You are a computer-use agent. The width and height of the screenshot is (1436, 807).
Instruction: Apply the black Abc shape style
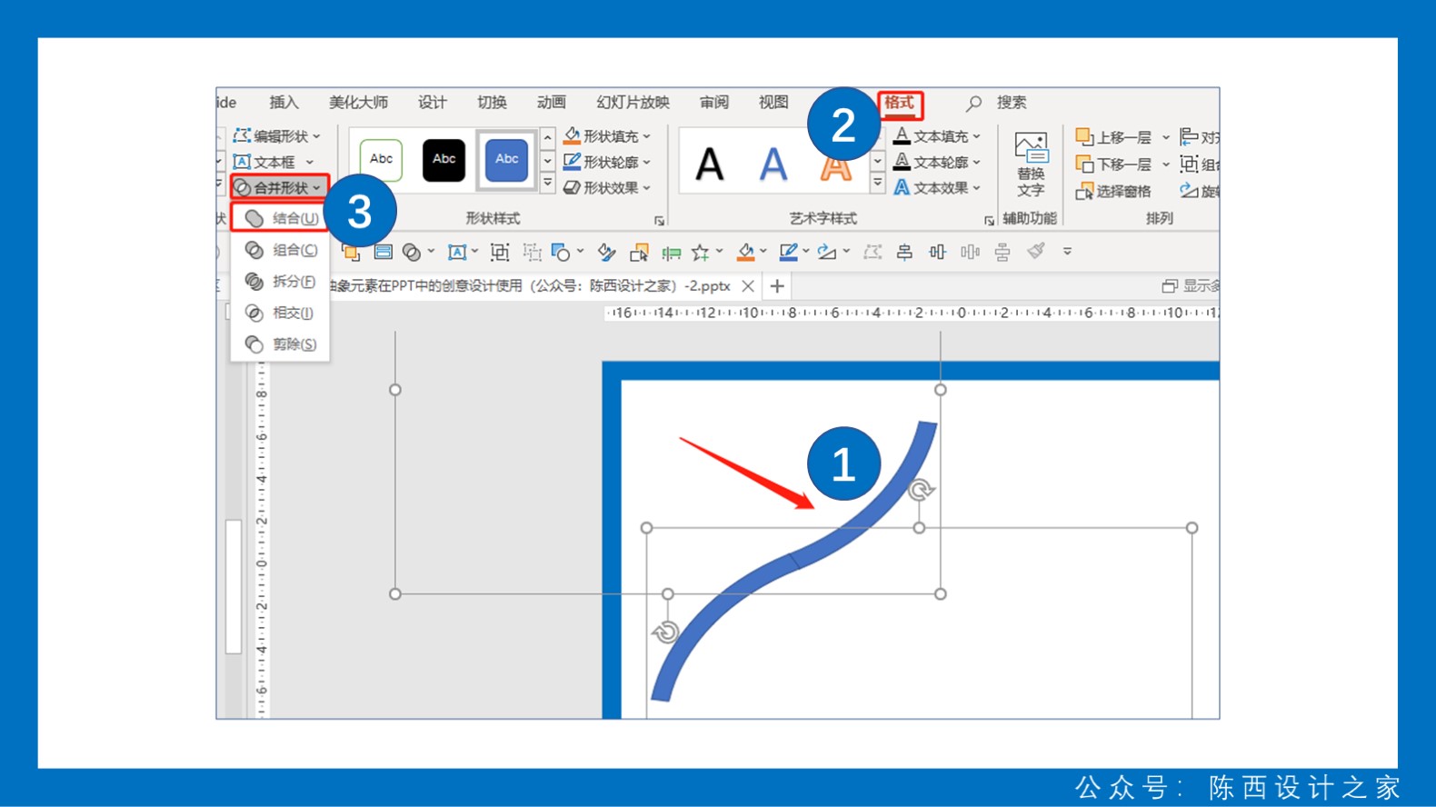click(x=444, y=159)
